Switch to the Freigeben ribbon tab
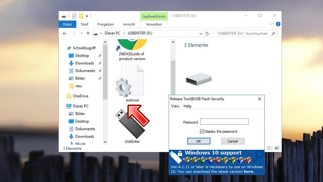 (105, 24)
